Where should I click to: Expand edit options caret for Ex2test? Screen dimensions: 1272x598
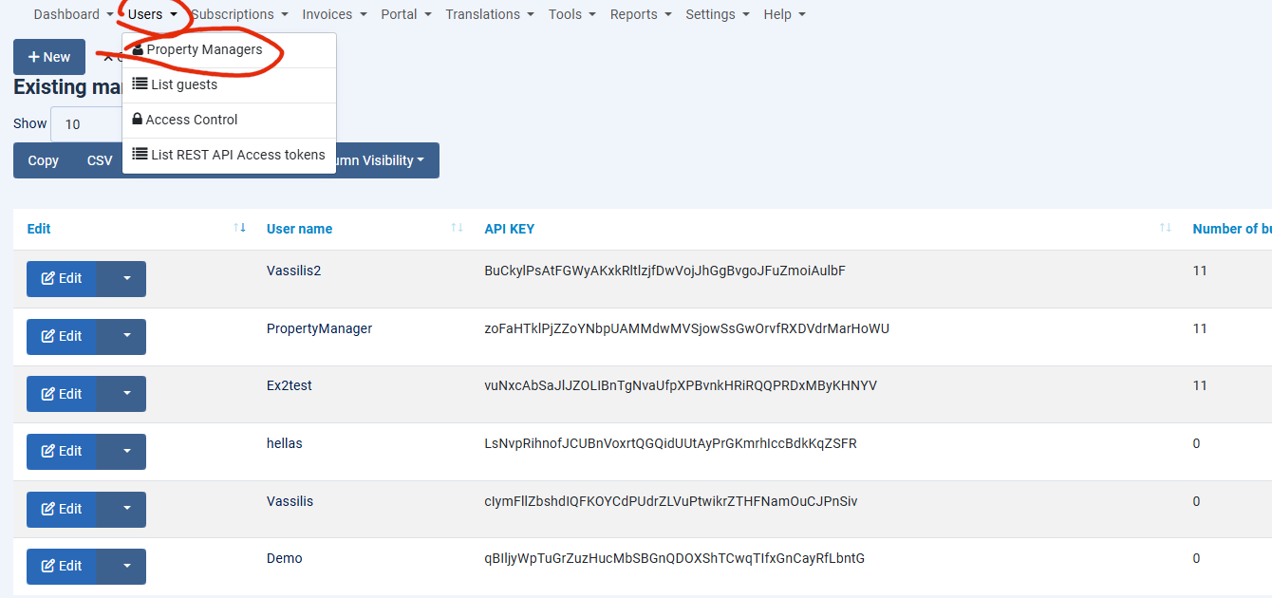click(x=126, y=394)
